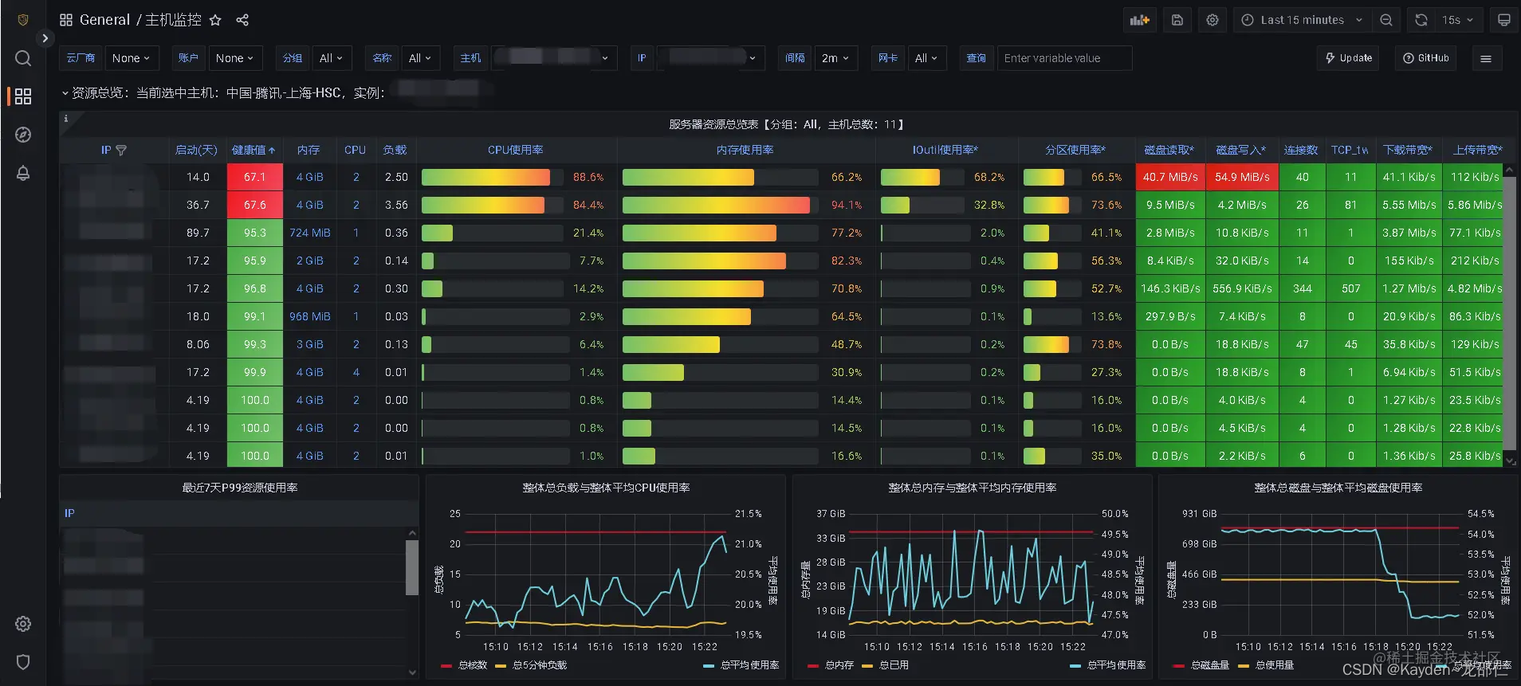Open the 账户 None dropdown
Viewport: 1521px width, 686px height.
tap(235, 58)
